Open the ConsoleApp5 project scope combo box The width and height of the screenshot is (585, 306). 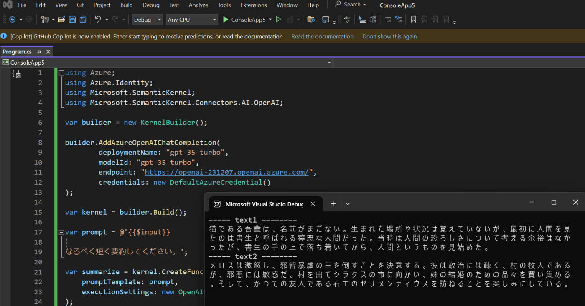pyautogui.click(x=167, y=63)
